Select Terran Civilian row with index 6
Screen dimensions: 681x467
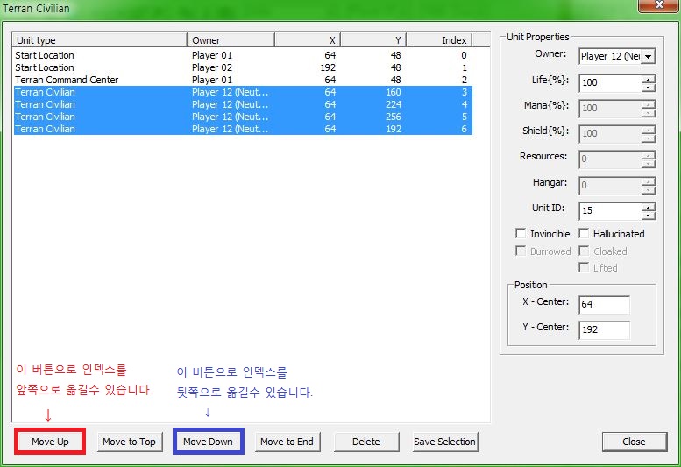pyautogui.click(x=243, y=129)
